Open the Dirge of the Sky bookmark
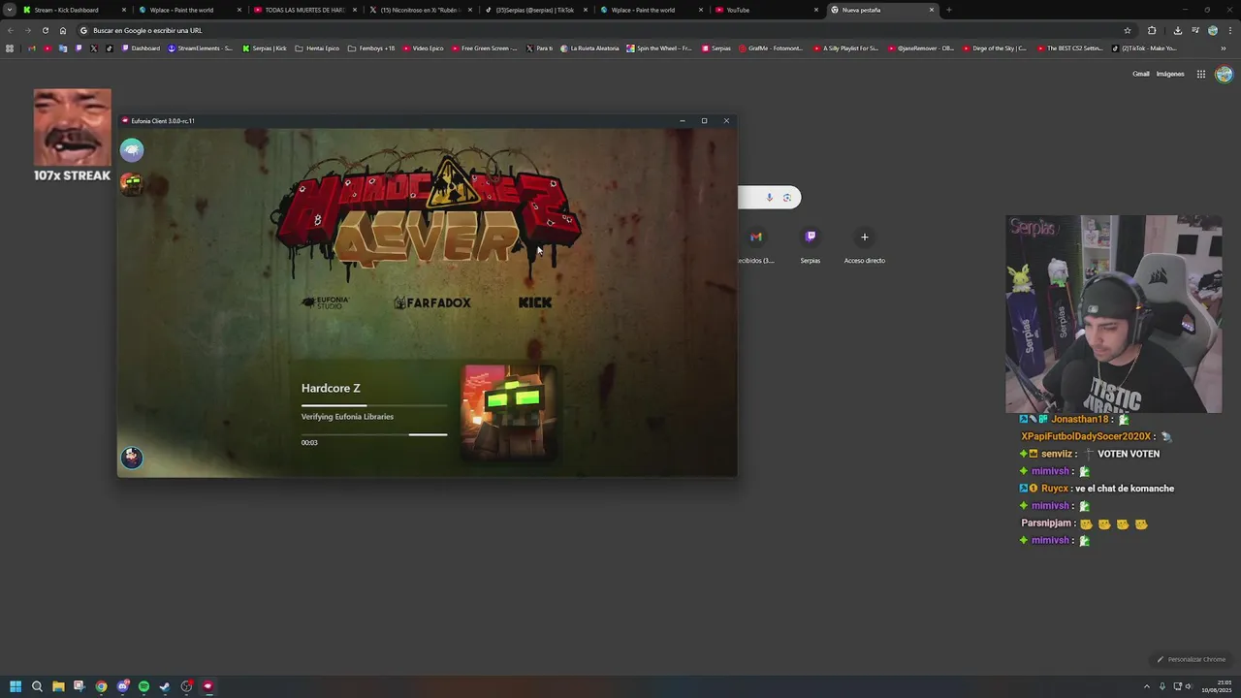Image resolution: width=1241 pixels, height=698 pixels. point(993,48)
